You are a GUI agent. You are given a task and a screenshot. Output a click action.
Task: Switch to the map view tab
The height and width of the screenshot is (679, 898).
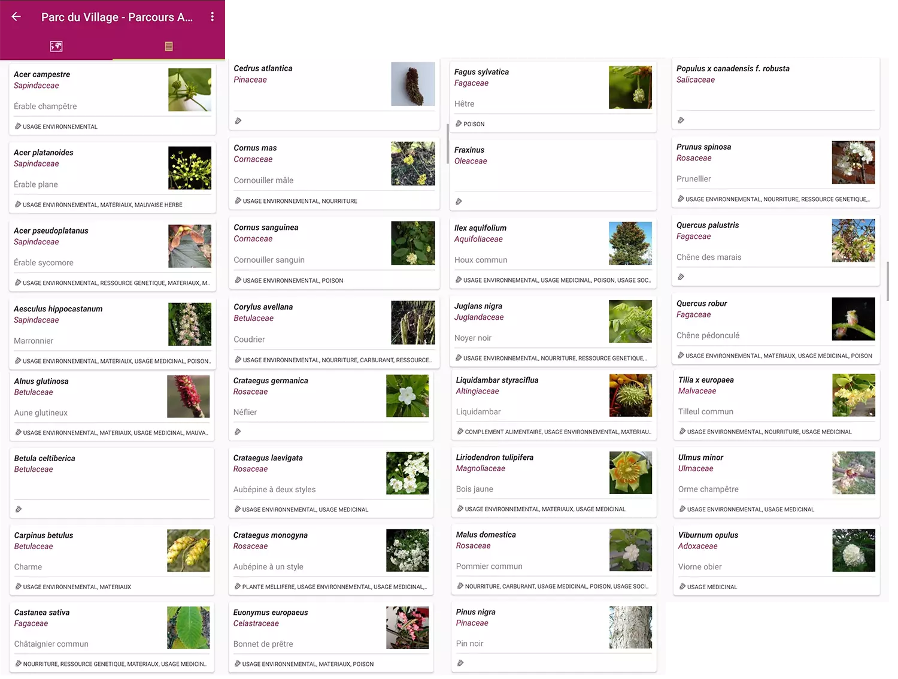pyautogui.click(x=56, y=46)
